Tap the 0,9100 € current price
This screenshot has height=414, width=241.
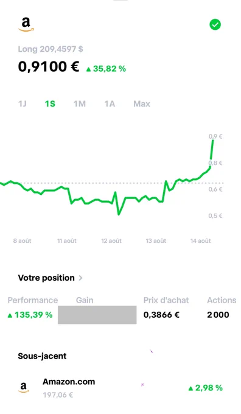(49, 66)
